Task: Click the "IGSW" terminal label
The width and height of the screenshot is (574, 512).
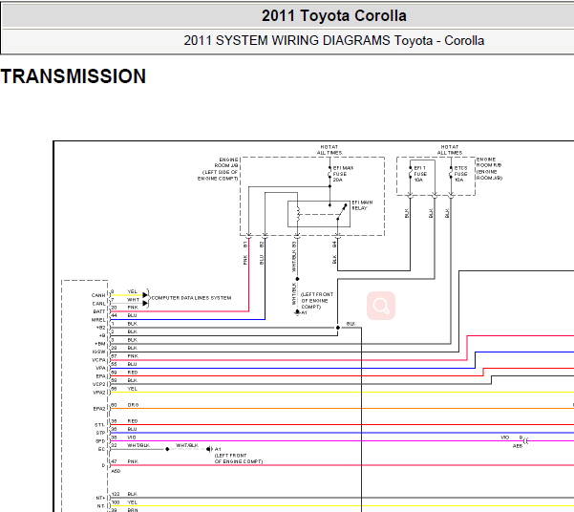Action: click(x=98, y=352)
